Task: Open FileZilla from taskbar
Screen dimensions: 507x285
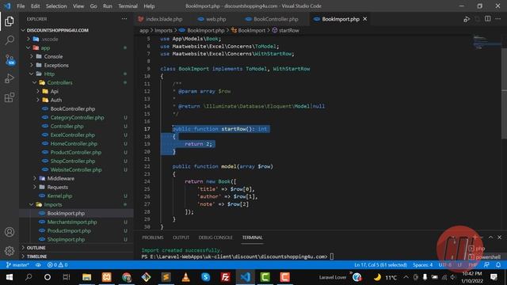Action: tap(225, 277)
